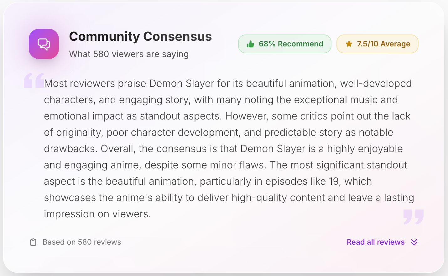Click the 'Based on 580 reviews' text
The image size is (448, 276).
tap(82, 242)
